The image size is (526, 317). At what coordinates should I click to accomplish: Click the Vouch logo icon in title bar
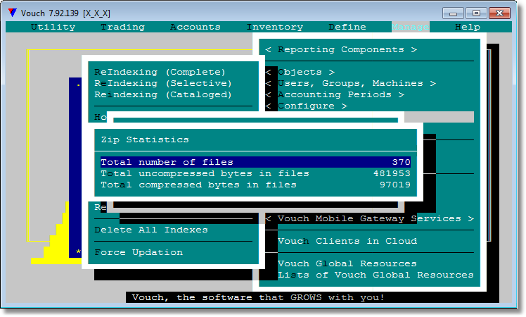[13, 13]
